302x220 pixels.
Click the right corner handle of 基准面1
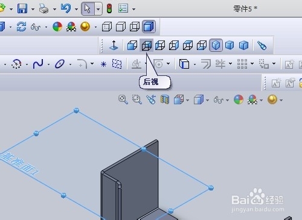coord(211,188)
